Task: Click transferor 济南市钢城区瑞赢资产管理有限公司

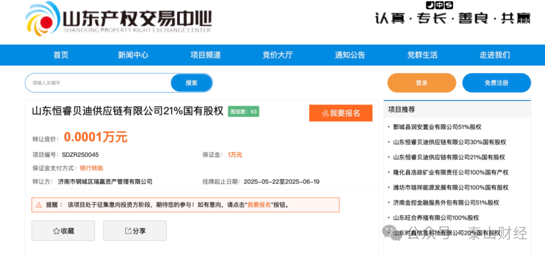Action: click(105, 182)
